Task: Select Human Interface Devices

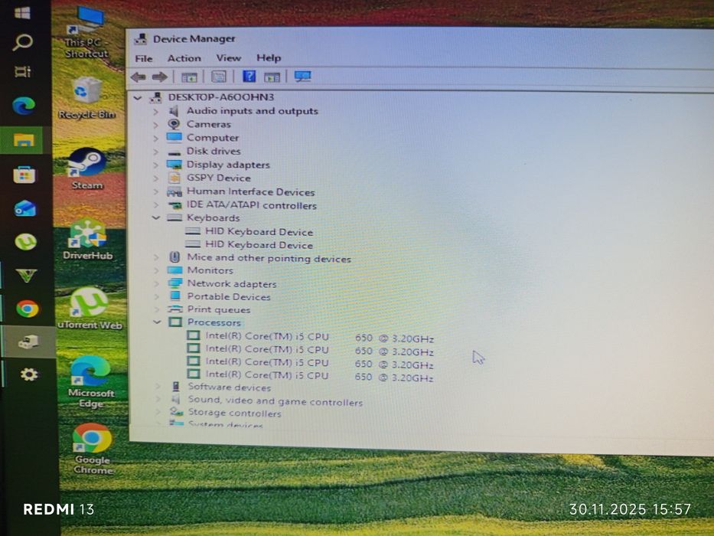Action: click(251, 192)
